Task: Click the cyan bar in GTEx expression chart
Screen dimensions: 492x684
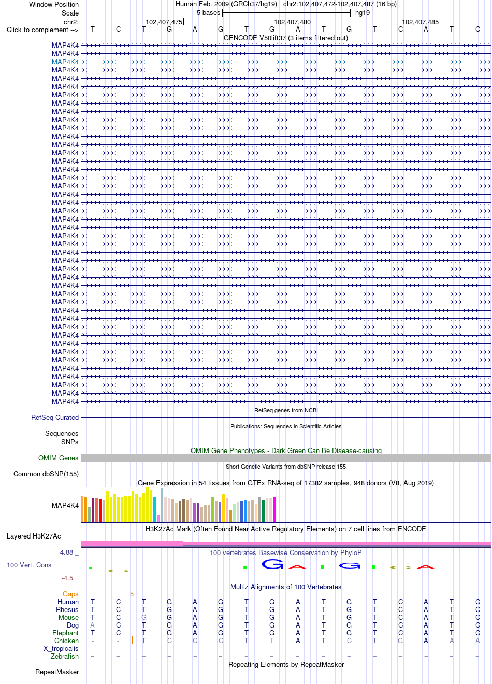Action: 155,509
